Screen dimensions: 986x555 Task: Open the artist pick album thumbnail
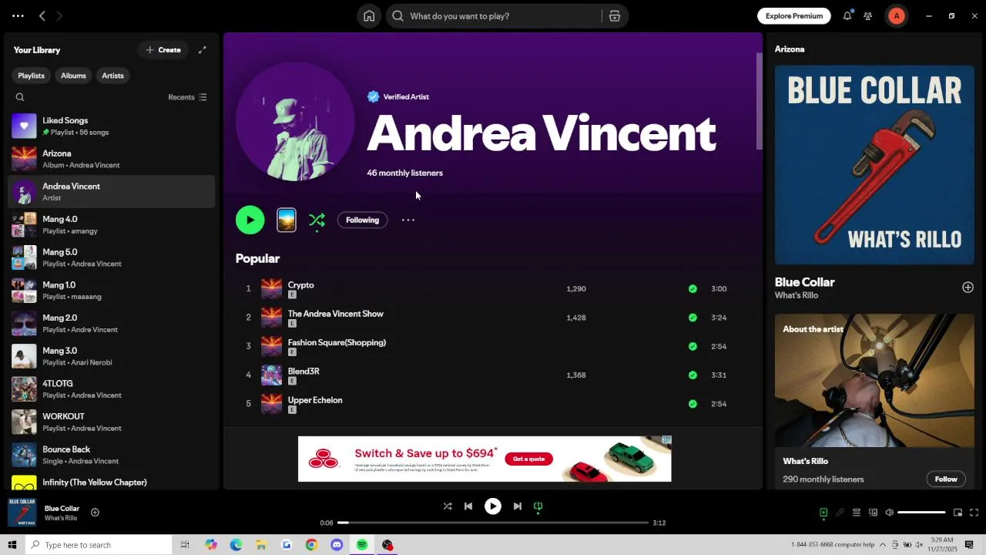click(x=287, y=220)
